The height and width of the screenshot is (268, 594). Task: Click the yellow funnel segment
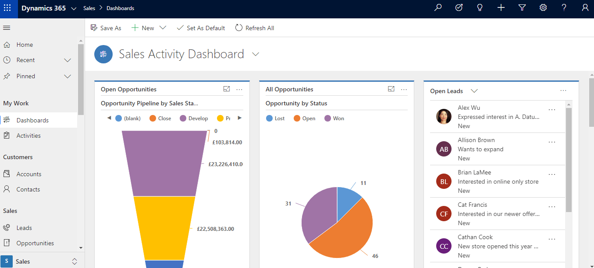[164, 228]
